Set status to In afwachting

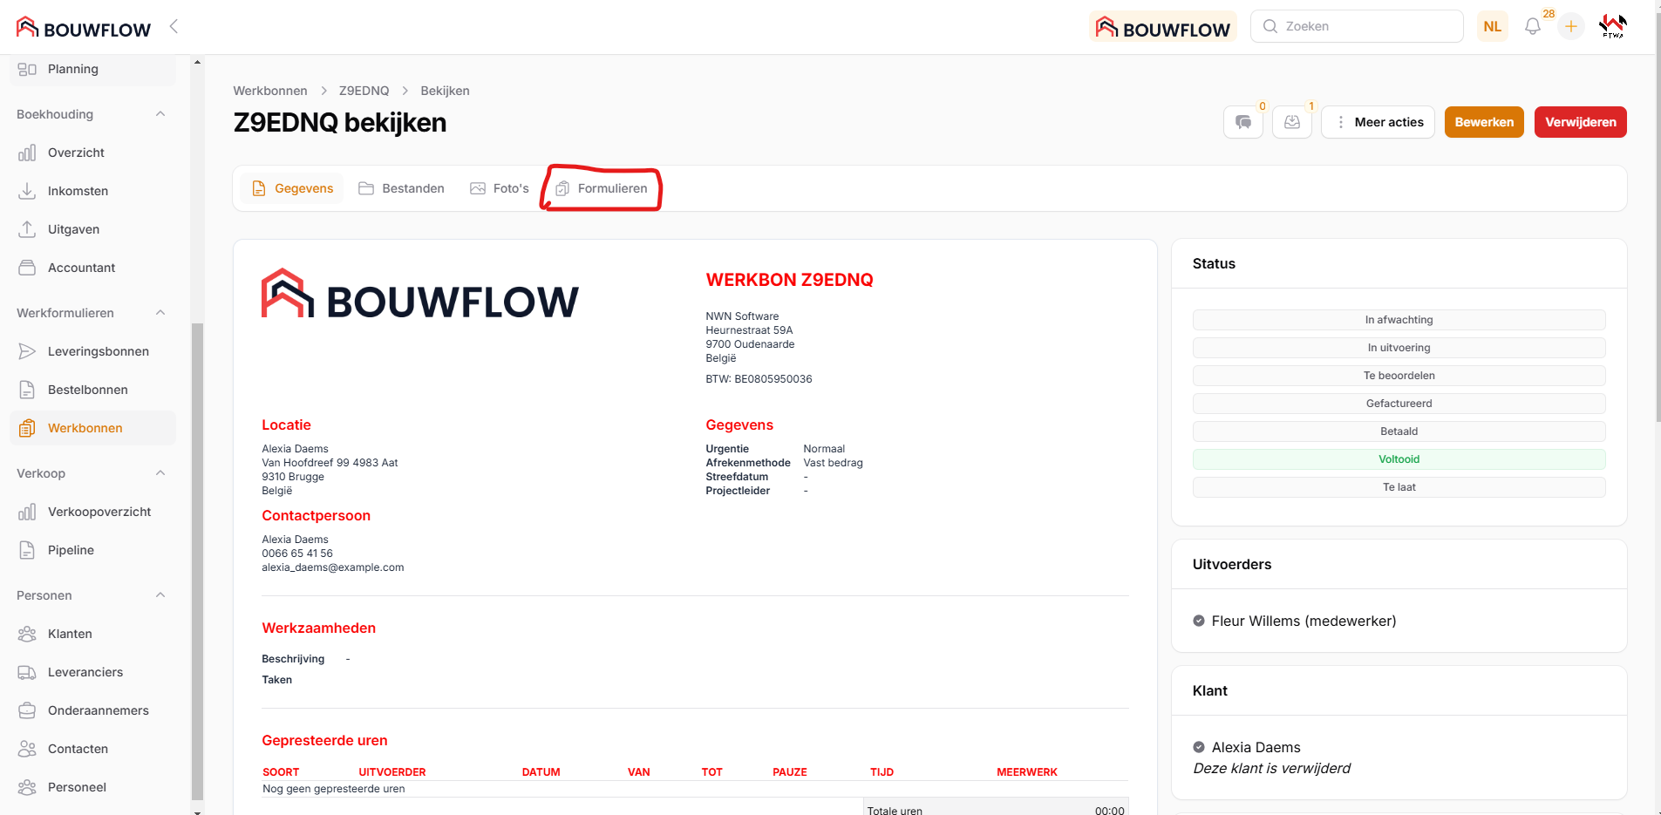click(1399, 320)
